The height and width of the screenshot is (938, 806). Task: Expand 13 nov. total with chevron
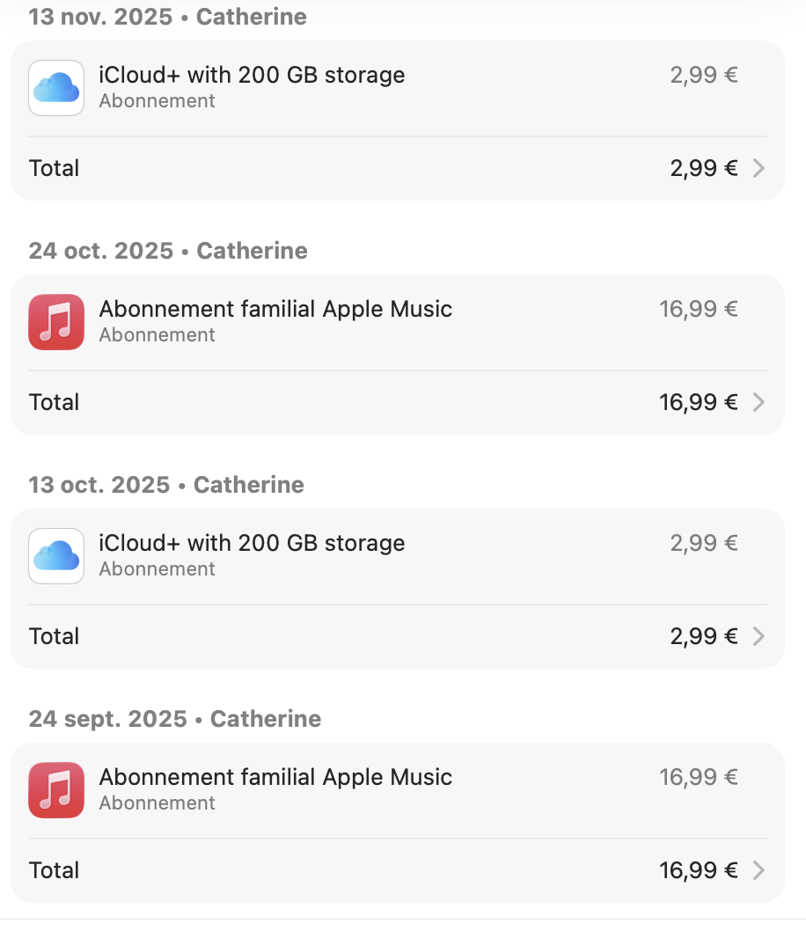point(758,168)
